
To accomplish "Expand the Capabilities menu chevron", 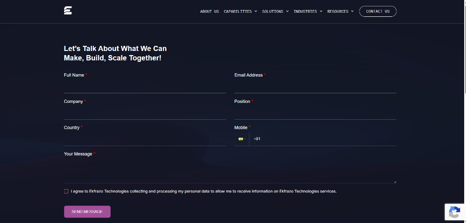I will click(x=256, y=11).
